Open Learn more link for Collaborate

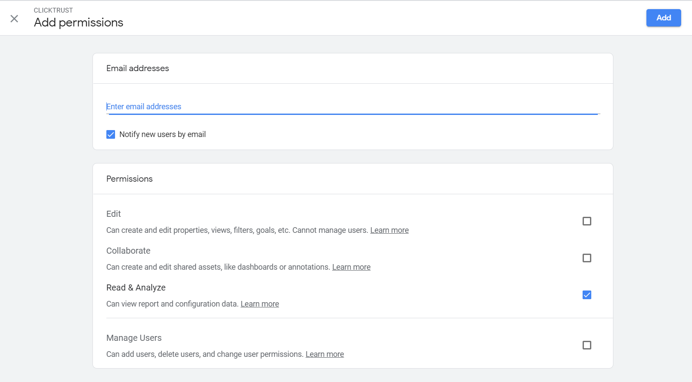(351, 267)
